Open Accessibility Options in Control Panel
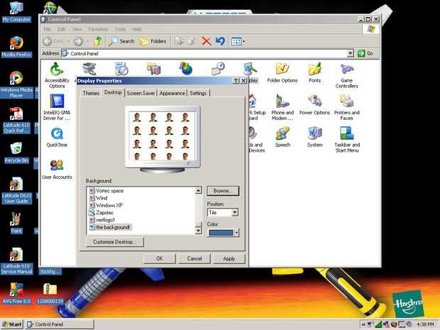 (x=57, y=75)
